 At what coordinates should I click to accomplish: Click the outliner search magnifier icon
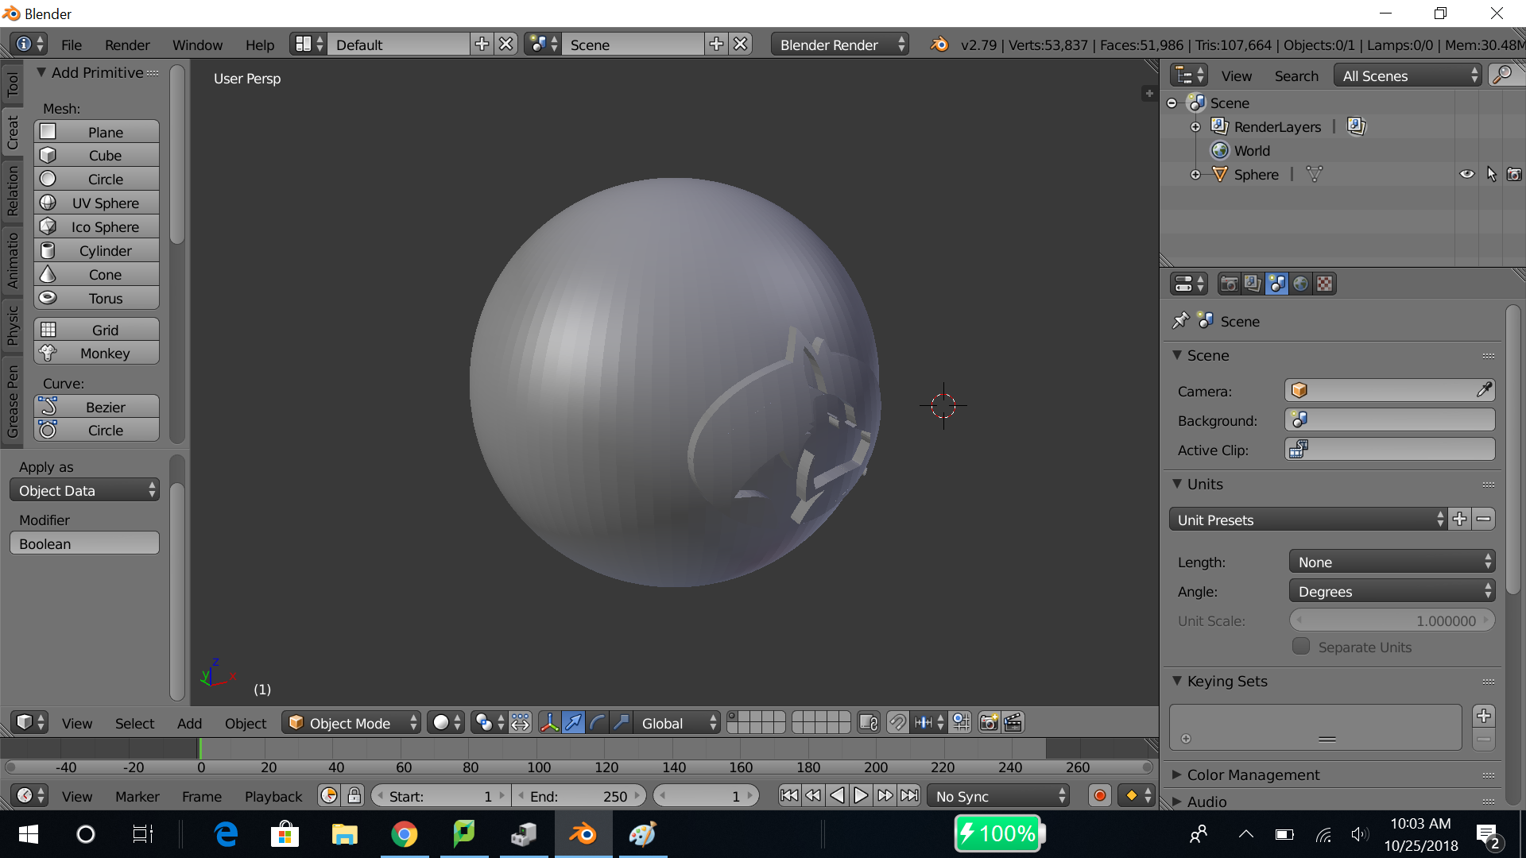pos(1502,75)
